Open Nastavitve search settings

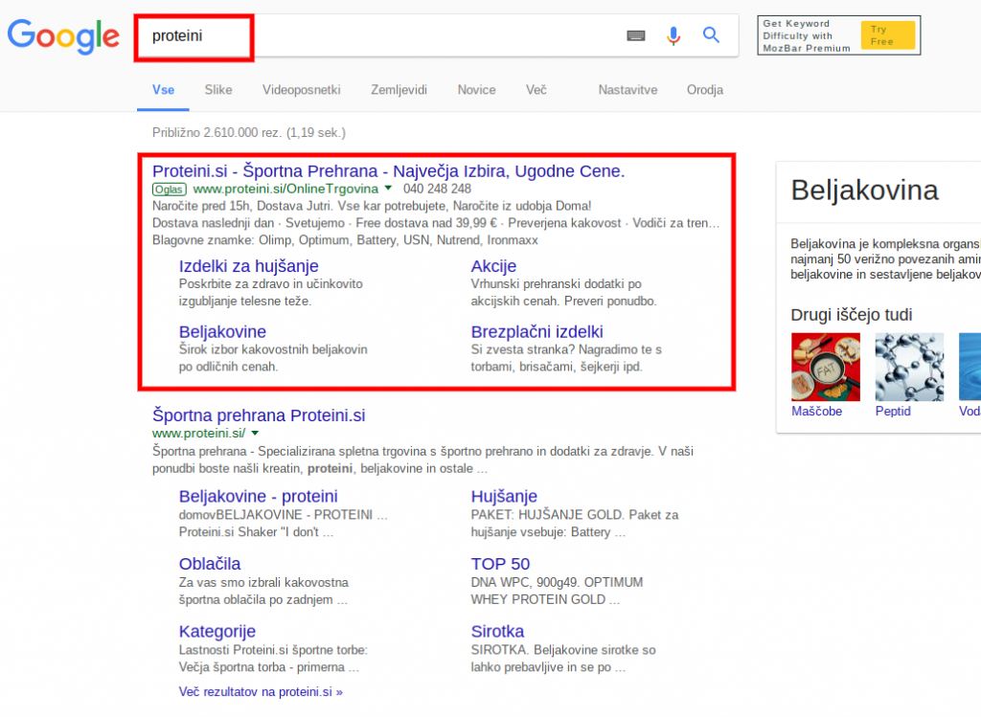click(627, 90)
